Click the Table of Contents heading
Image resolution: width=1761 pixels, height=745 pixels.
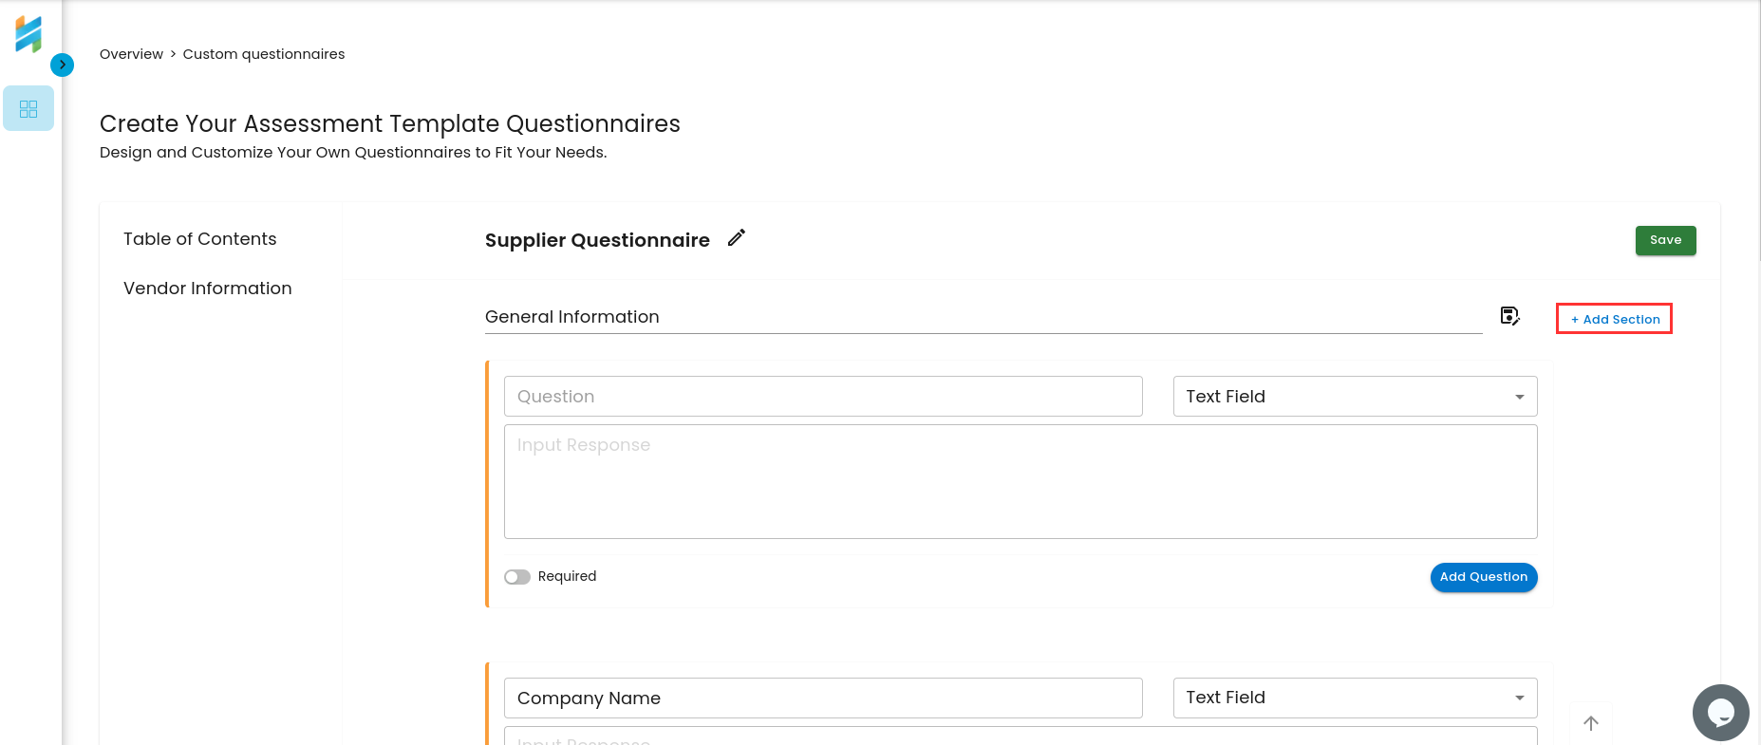(x=200, y=239)
